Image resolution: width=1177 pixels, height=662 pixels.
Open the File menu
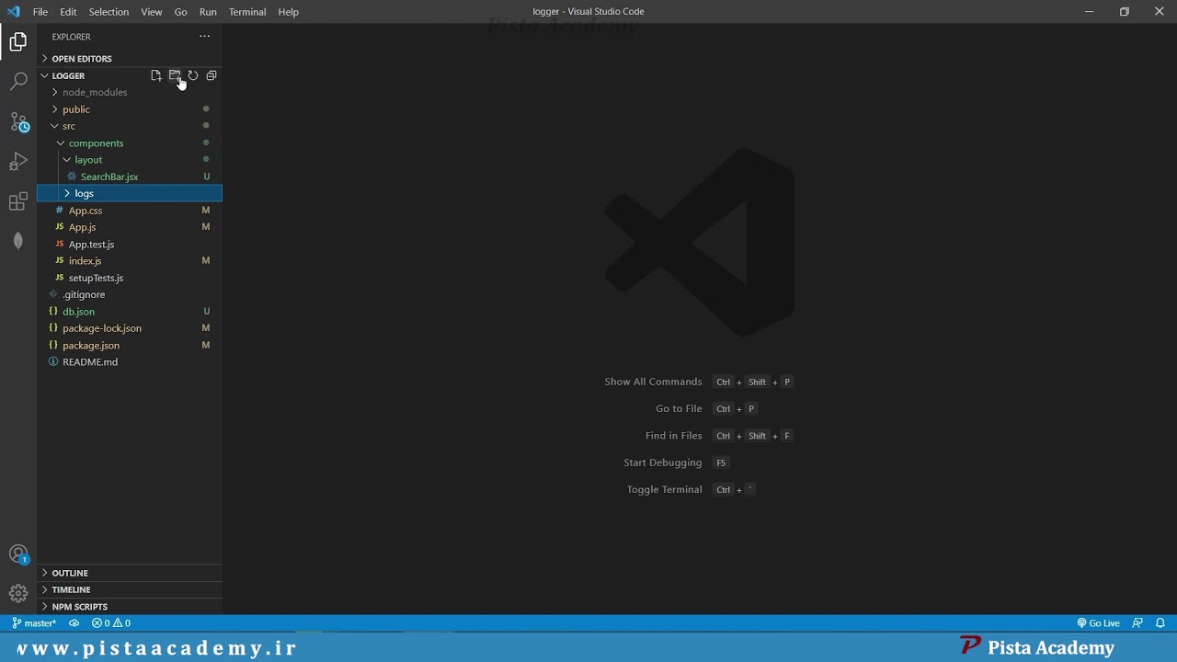40,12
